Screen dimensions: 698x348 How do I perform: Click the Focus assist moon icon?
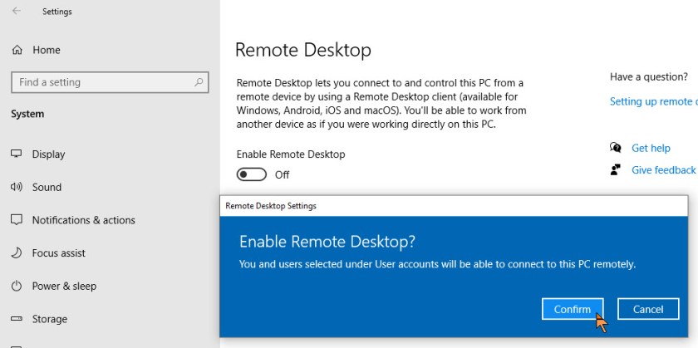[x=17, y=252]
